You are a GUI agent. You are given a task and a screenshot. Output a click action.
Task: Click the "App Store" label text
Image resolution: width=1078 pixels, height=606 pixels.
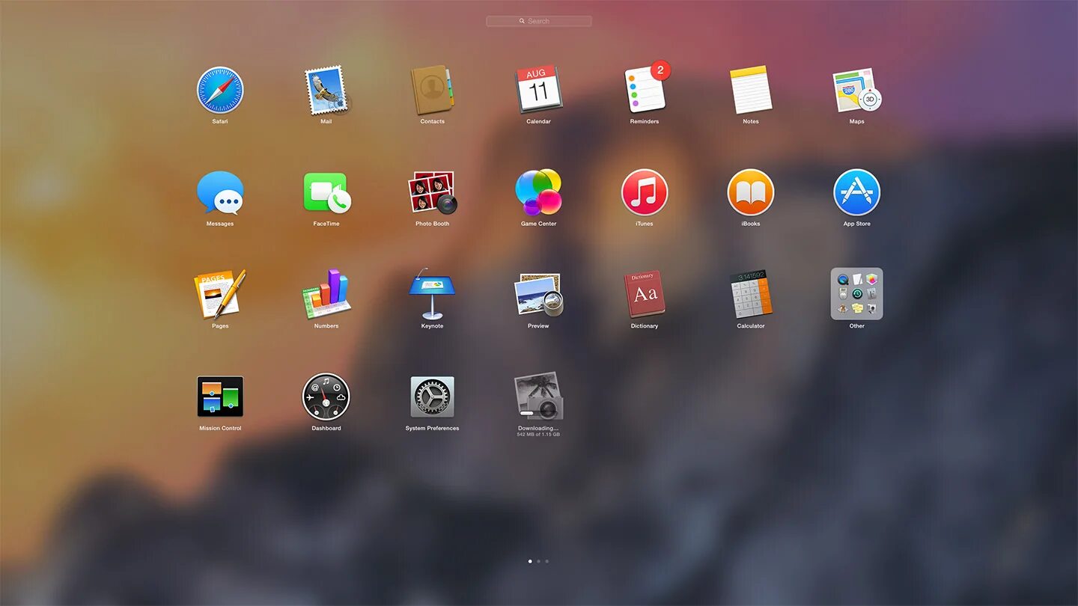coord(857,224)
